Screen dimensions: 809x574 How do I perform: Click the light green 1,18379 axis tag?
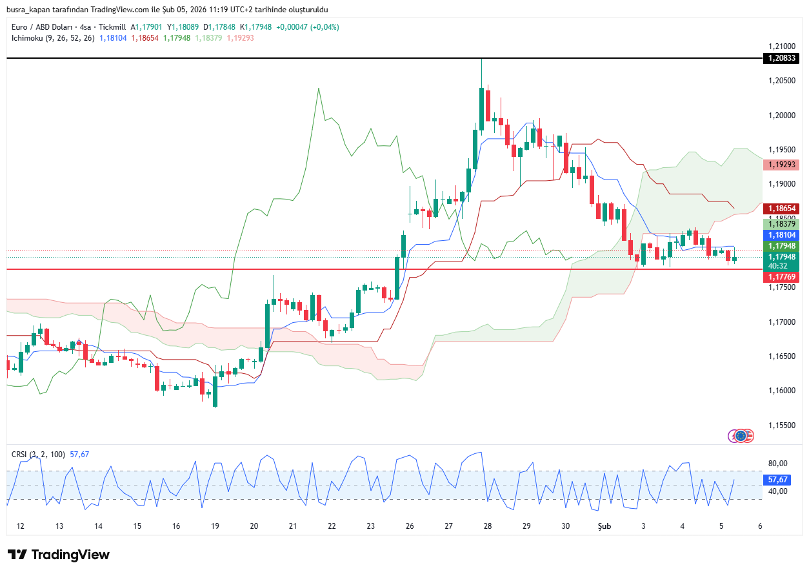pyautogui.click(x=781, y=223)
